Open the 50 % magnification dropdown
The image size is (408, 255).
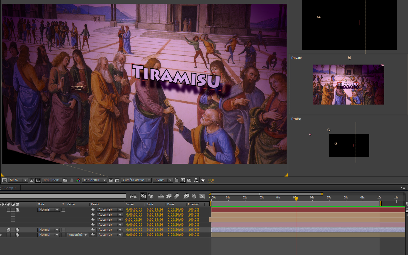coord(18,180)
